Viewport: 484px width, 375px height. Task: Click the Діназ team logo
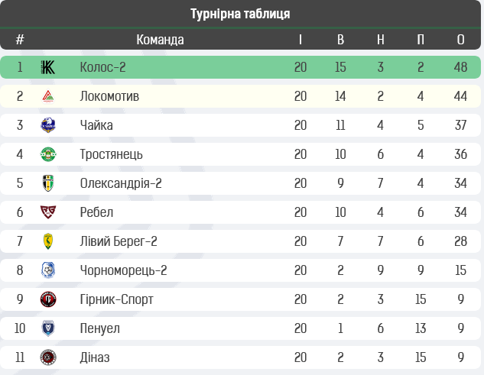pyautogui.click(x=48, y=357)
